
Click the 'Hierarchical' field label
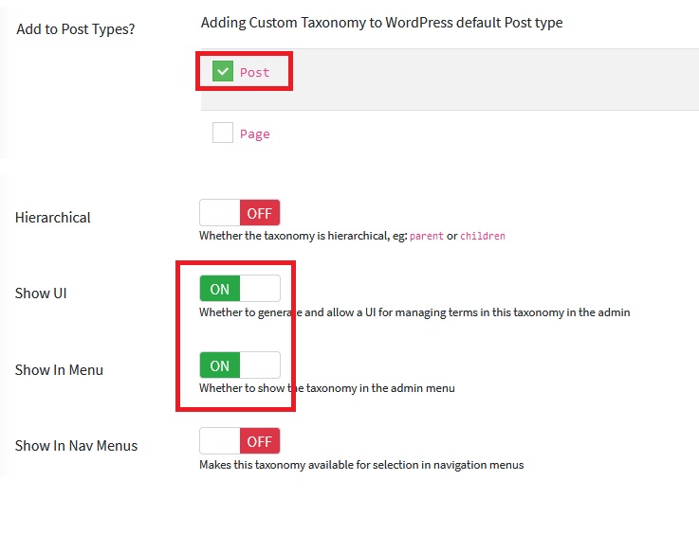click(53, 218)
